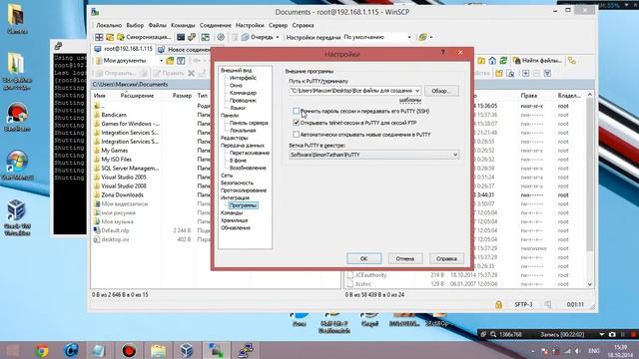
Task: Select Сеть in settings tree
Action: 227,176
